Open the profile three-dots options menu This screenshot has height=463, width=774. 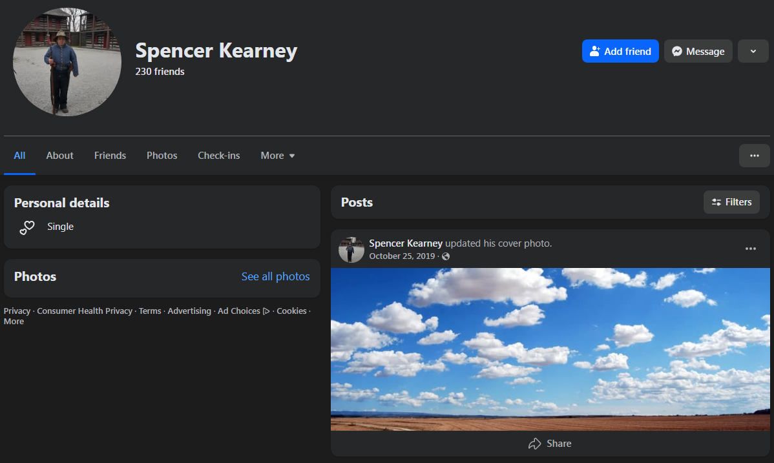pyautogui.click(x=754, y=156)
